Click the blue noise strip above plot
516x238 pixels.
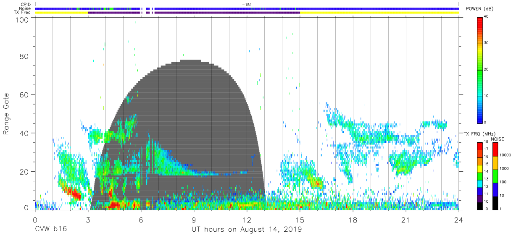(x=247, y=8)
